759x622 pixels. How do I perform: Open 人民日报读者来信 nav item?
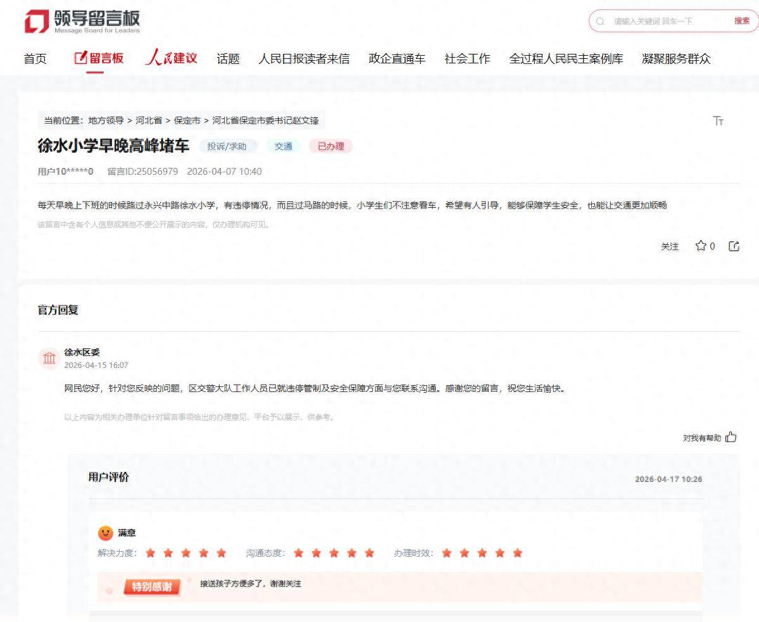coord(304,59)
